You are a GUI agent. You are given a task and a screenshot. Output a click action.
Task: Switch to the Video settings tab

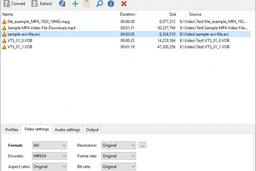[36, 129]
